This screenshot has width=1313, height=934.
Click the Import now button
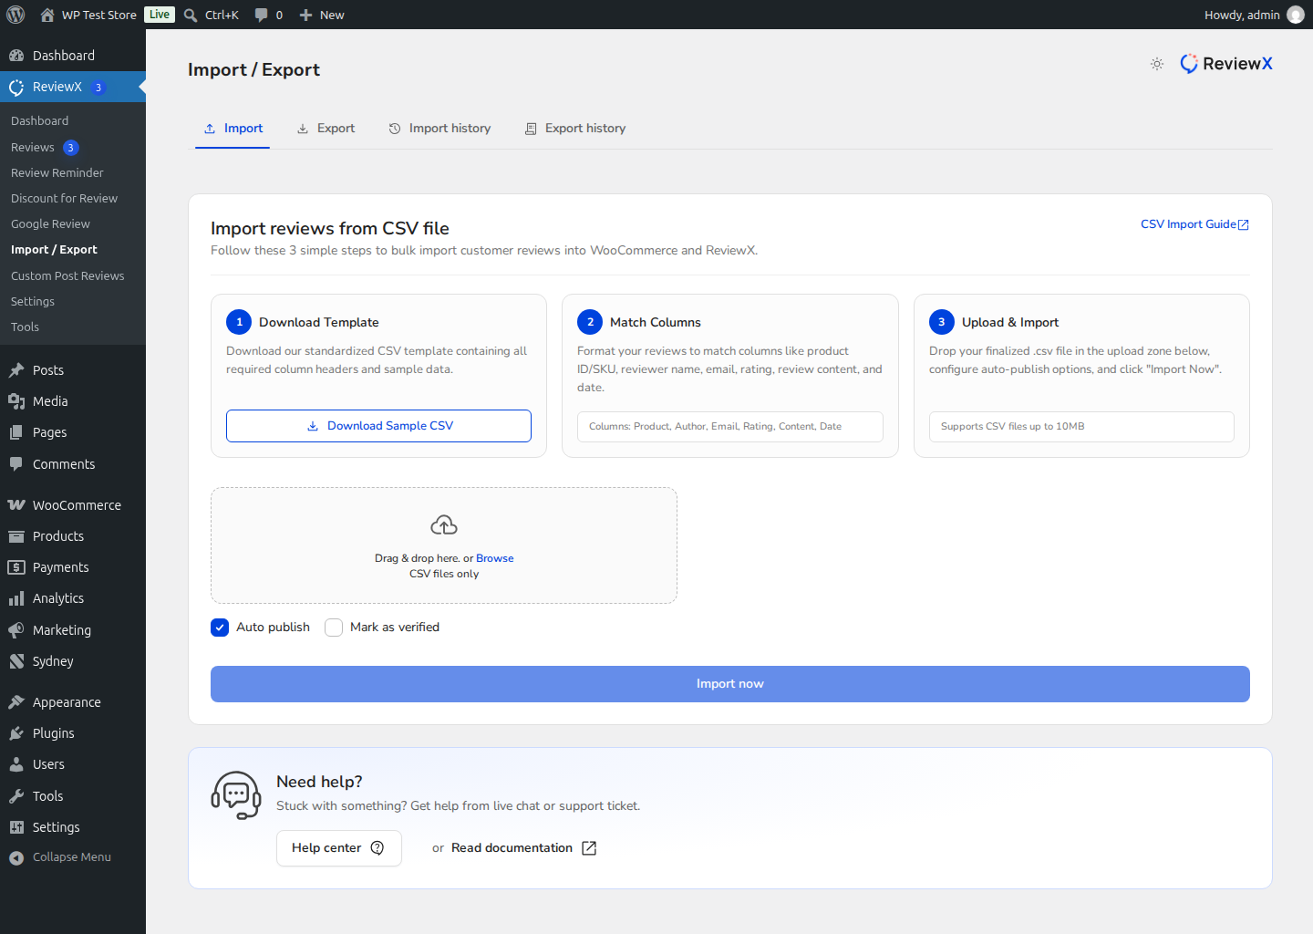click(730, 684)
